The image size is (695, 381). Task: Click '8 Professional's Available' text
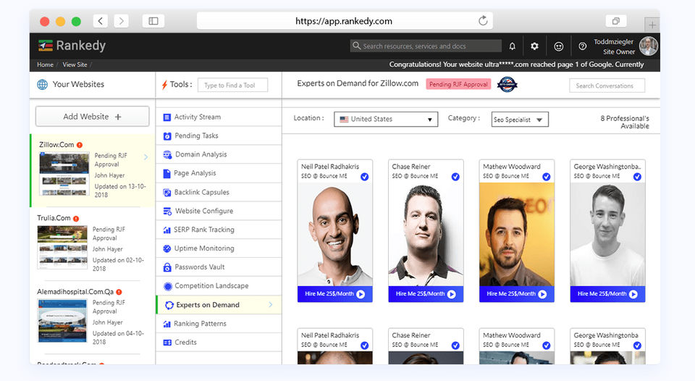(625, 122)
